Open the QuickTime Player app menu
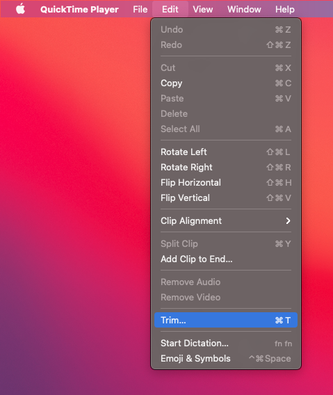The width and height of the screenshot is (333, 395). pyautogui.click(x=79, y=9)
